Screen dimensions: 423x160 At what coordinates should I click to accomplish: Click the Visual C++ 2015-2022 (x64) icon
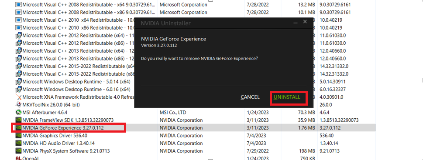(x=19, y=66)
